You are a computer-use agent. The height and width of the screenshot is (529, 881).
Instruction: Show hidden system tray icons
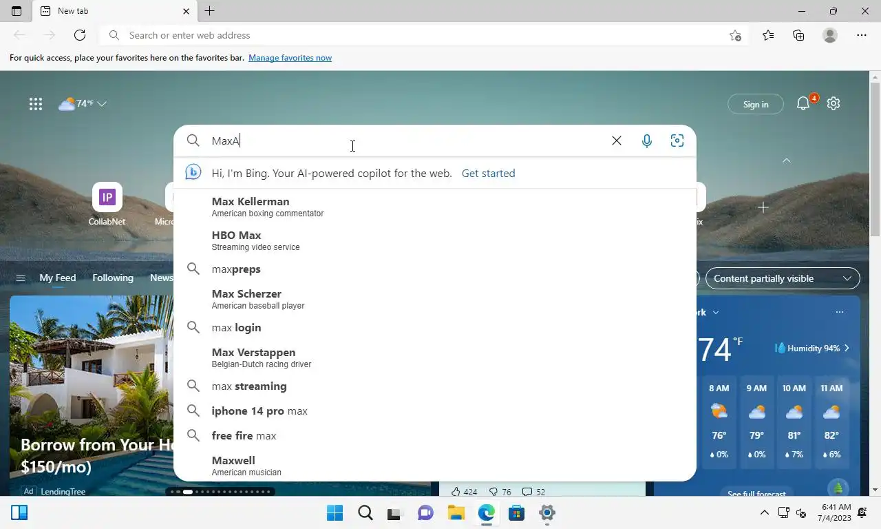764,512
